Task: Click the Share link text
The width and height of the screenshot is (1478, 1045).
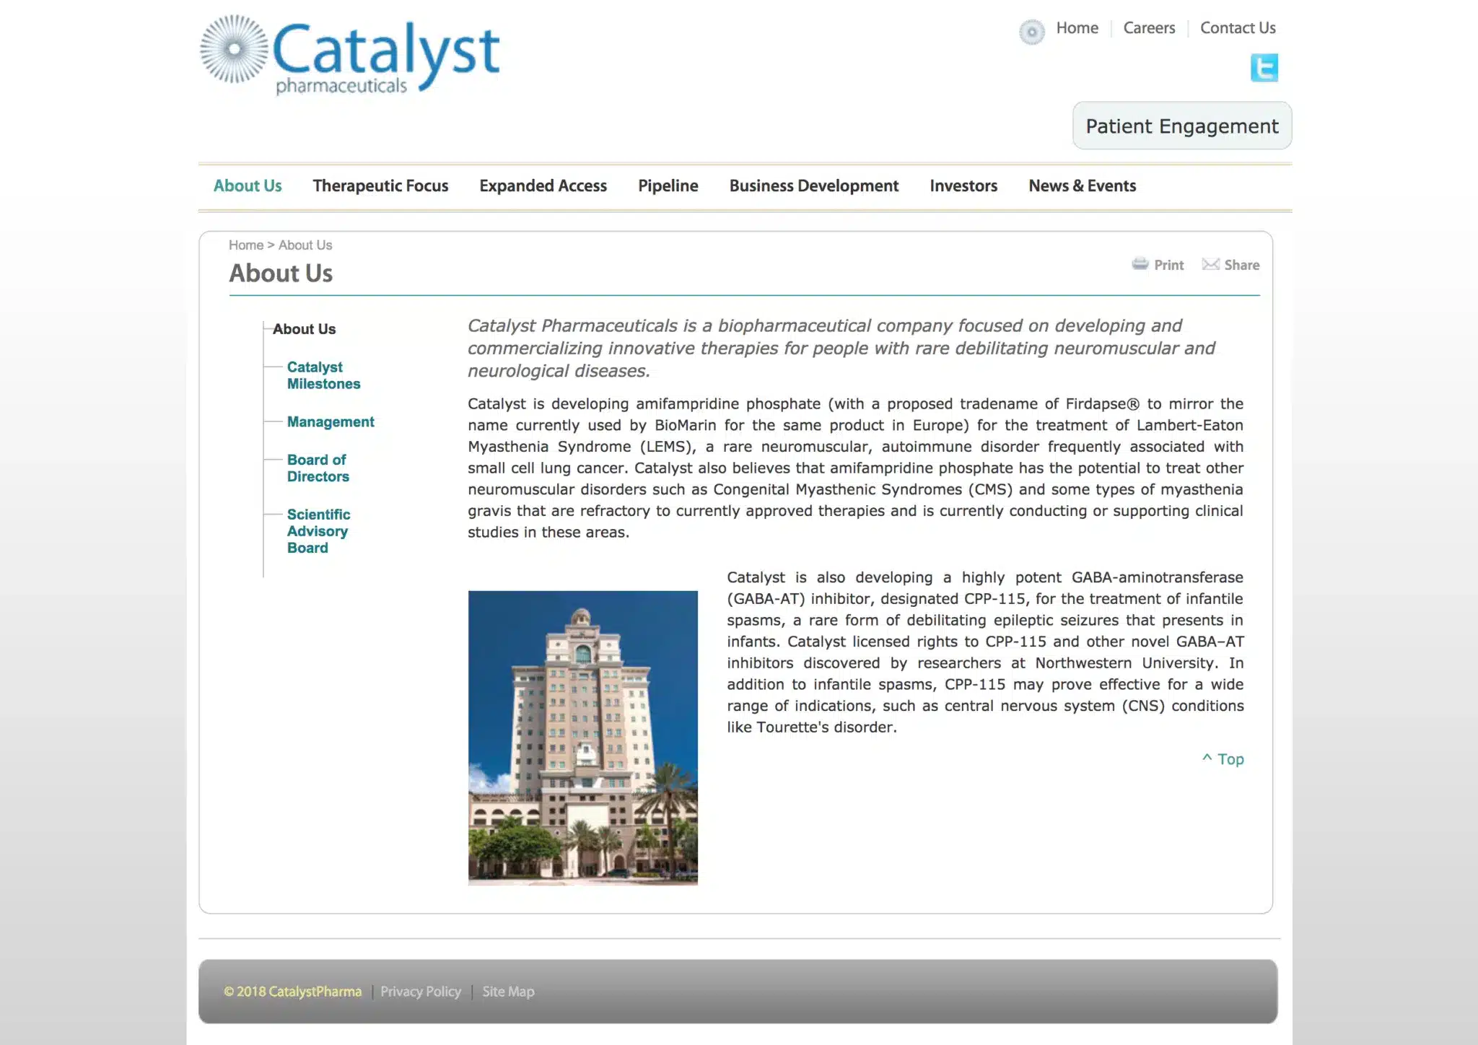Action: coord(1241,265)
